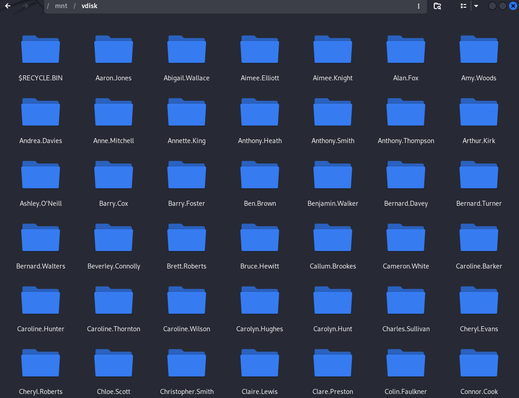Click the Beverley.Connolly folder name

[114, 266]
